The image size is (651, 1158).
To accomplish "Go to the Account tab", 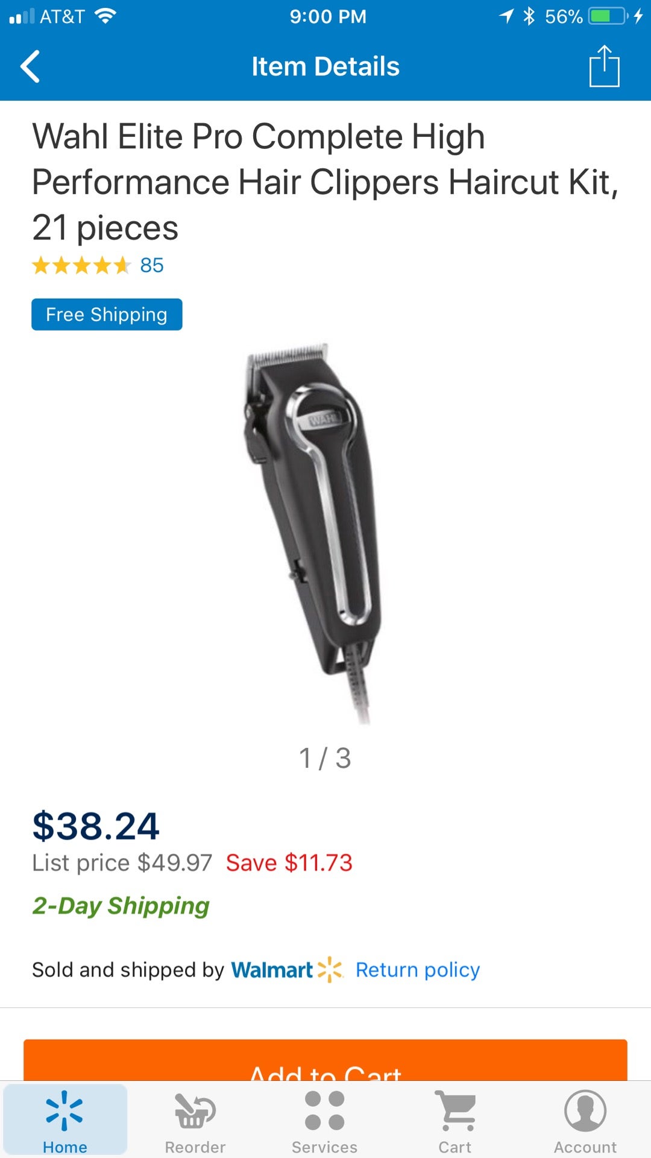I will (x=585, y=1121).
